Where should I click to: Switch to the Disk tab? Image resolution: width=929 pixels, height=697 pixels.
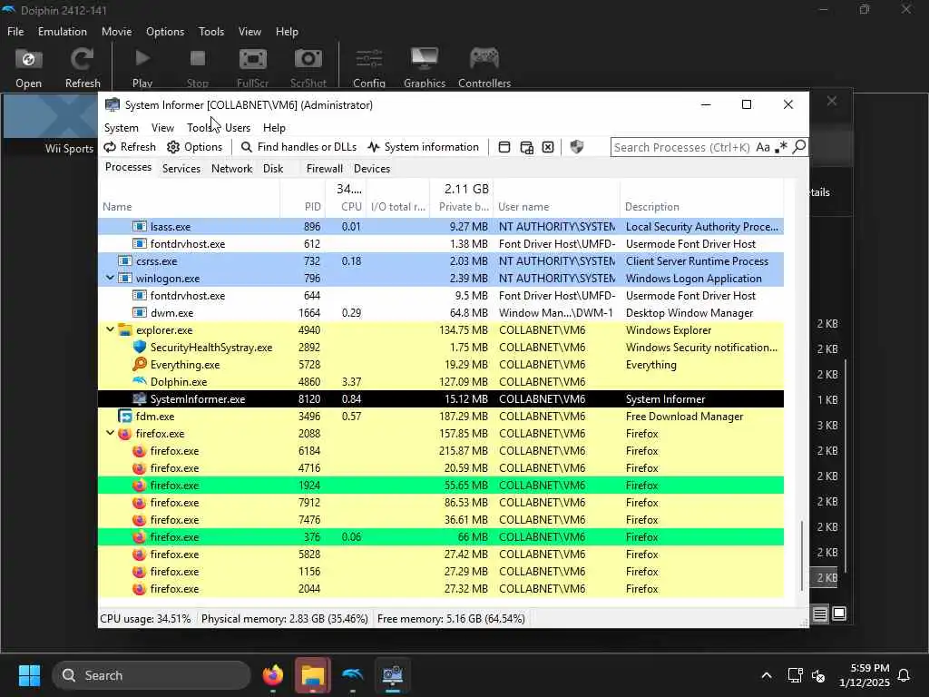[x=273, y=168]
